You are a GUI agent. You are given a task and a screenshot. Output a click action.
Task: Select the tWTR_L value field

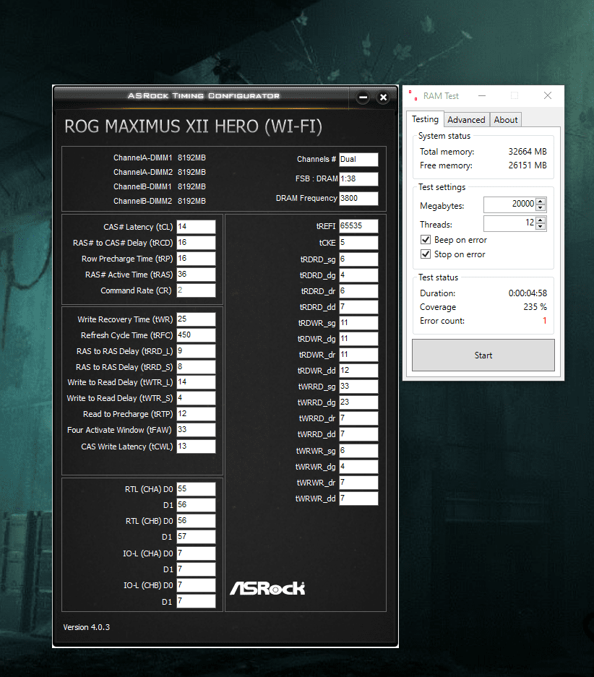point(196,382)
